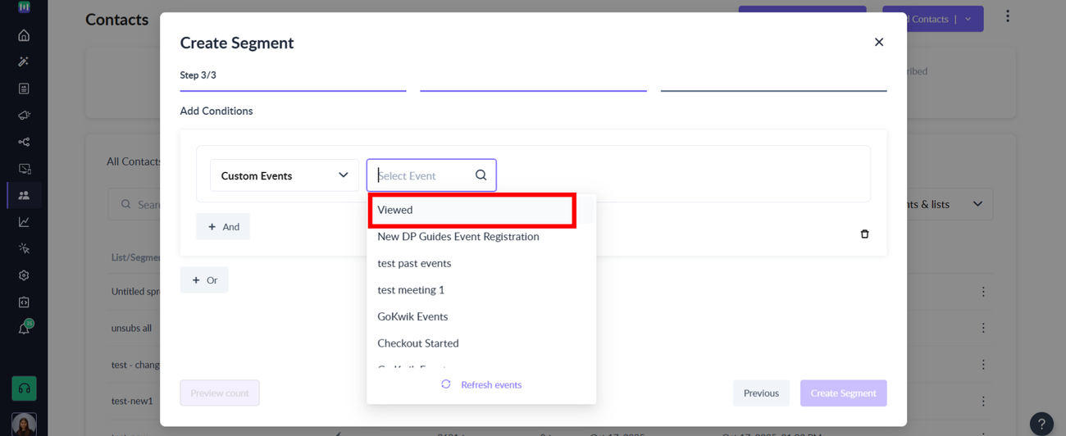Click the third step progress bar

coord(773,90)
